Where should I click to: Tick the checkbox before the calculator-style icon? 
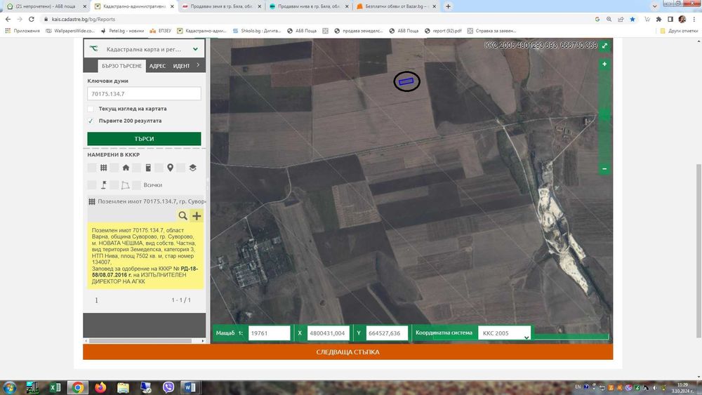(x=137, y=168)
